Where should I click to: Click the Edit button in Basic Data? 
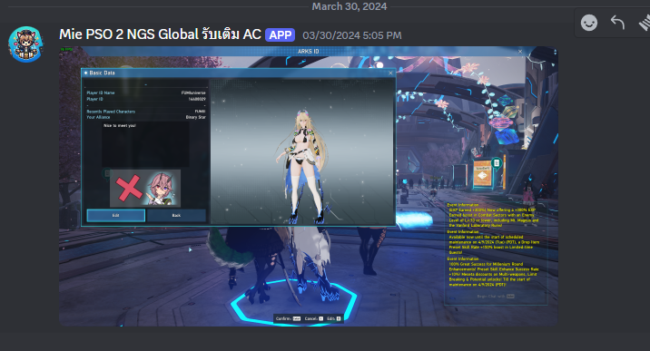click(x=115, y=215)
